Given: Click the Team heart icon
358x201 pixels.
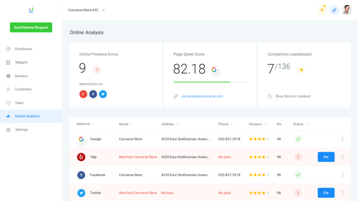Looking at the screenshot, I should coord(8,103).
